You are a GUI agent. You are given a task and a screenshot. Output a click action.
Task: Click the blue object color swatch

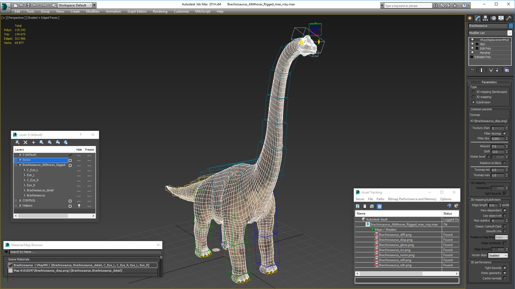(511, 26)
